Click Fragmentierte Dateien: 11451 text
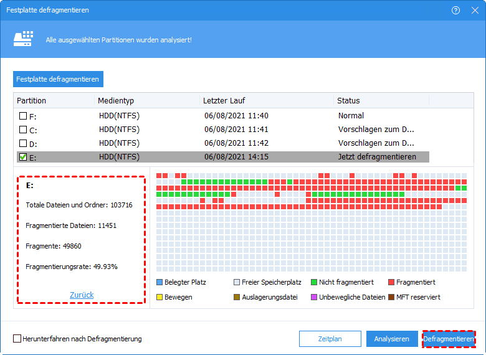This screenshot has height=355, width=486. 71,225
